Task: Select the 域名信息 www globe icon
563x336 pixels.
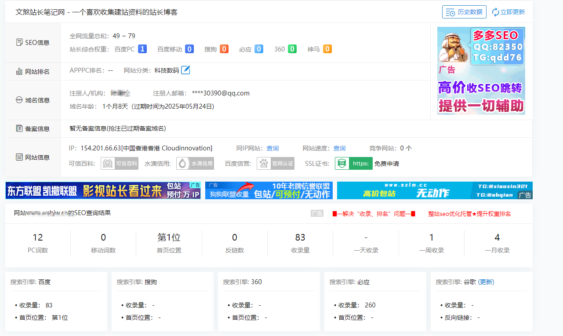Action: point(19,100)
